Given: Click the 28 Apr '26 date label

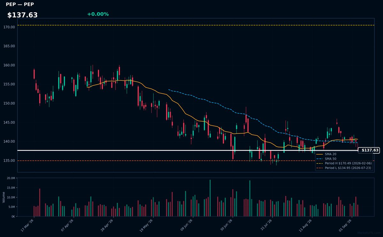Looking at the screenshot, I should click(107, 225).
